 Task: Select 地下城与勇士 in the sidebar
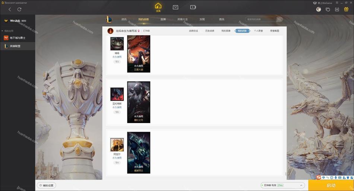click(x=18, y=38)
